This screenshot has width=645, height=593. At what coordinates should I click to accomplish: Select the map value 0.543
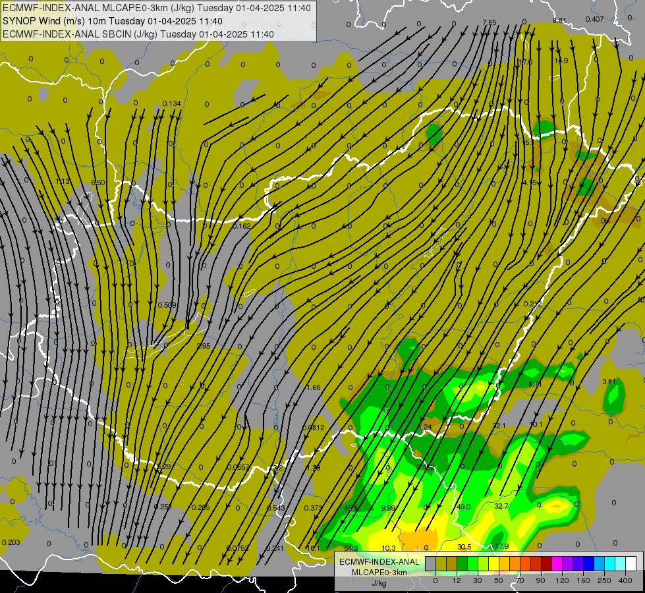(x=275, y=508)
